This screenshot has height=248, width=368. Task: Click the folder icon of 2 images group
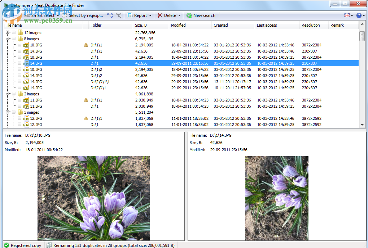tap(21, 94)
